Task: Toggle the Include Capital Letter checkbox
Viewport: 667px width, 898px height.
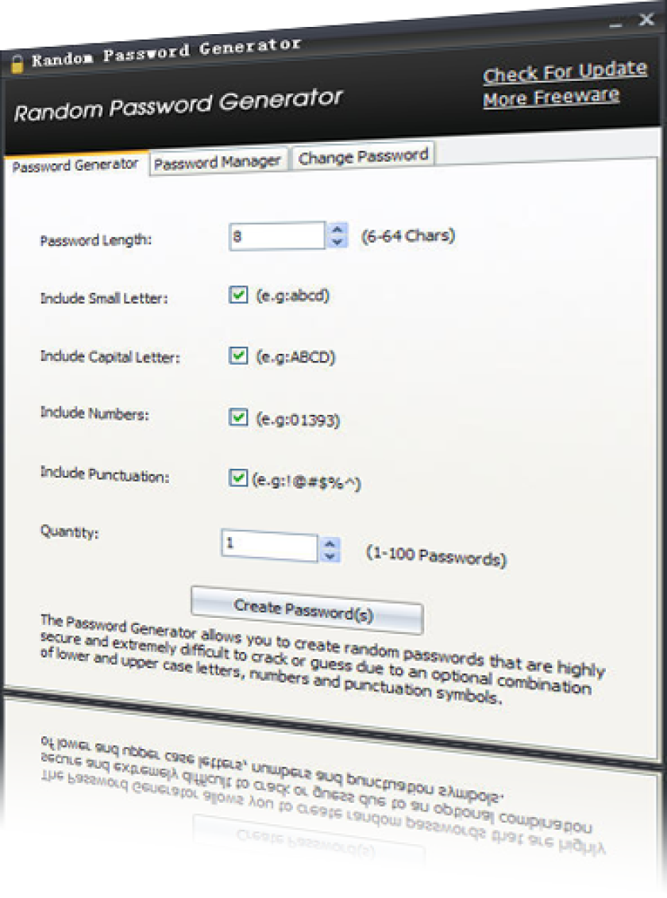Action: (237, 355)
